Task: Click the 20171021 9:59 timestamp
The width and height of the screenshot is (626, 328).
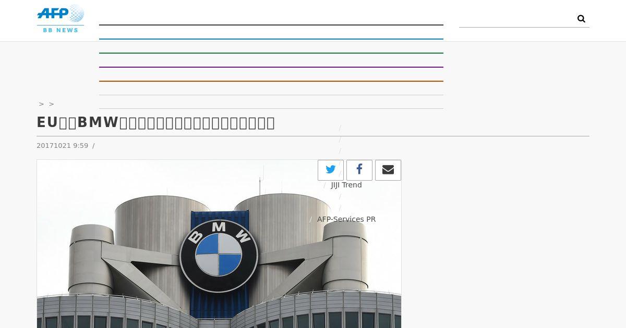Action: tap(63, 146)
